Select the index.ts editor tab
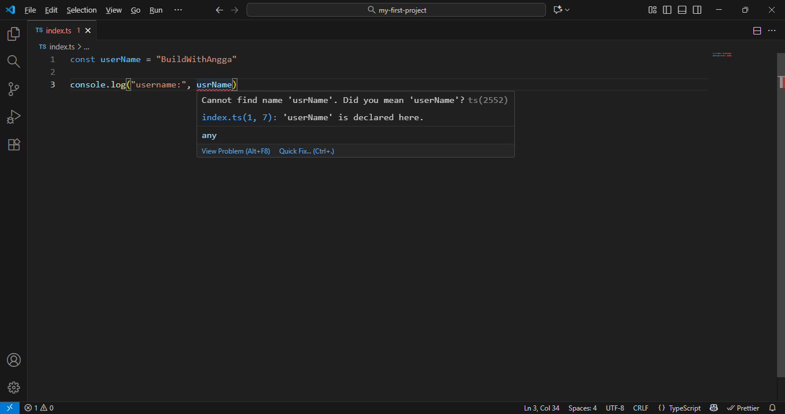Screen dimensions: 785x414 click(x=58, y=30)
